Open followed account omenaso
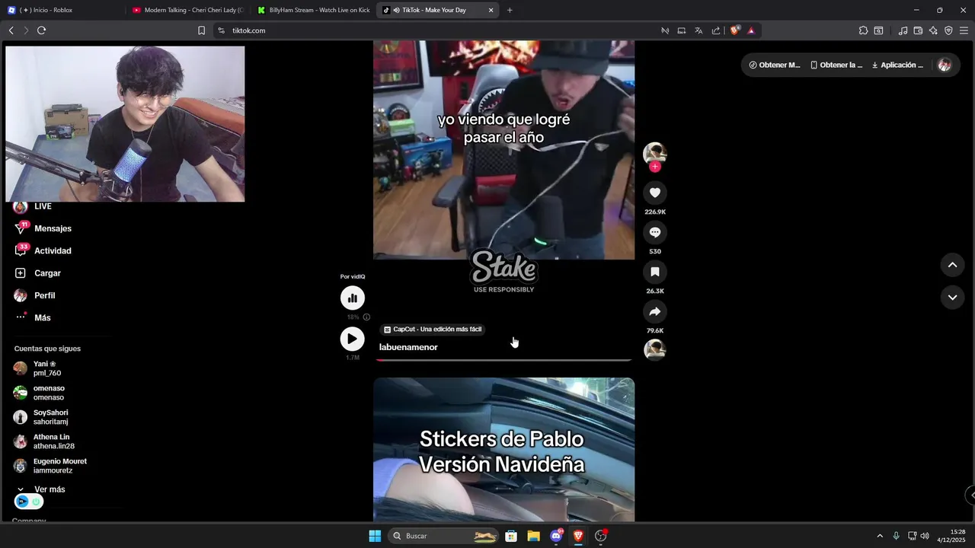The width and height of the screenshot is (975, 548). click(40, 393)
